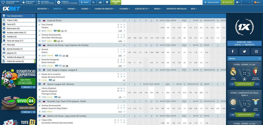
Task: Open the statistics bar chart icon in top bar
Action: [100, 2]
